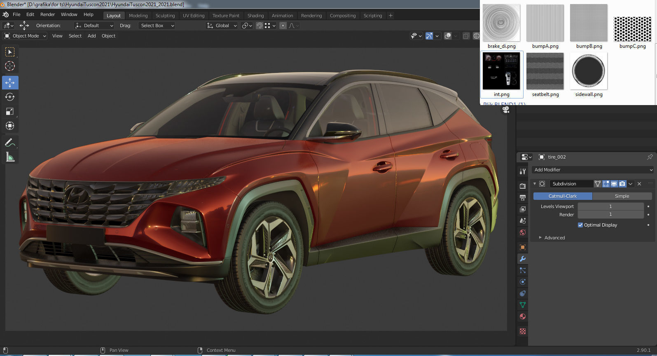Open the Object properties tab
This screenshot has width=657, height=356.
point(523,247)
